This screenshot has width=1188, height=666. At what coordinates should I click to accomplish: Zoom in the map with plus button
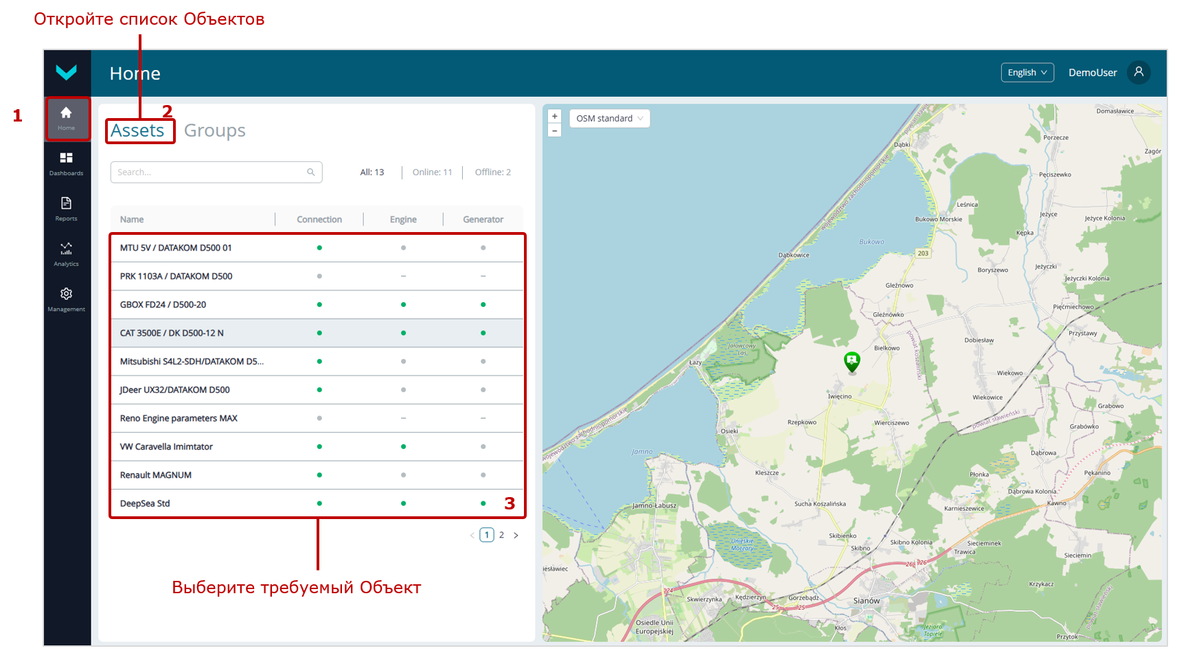tap(555, 117)
